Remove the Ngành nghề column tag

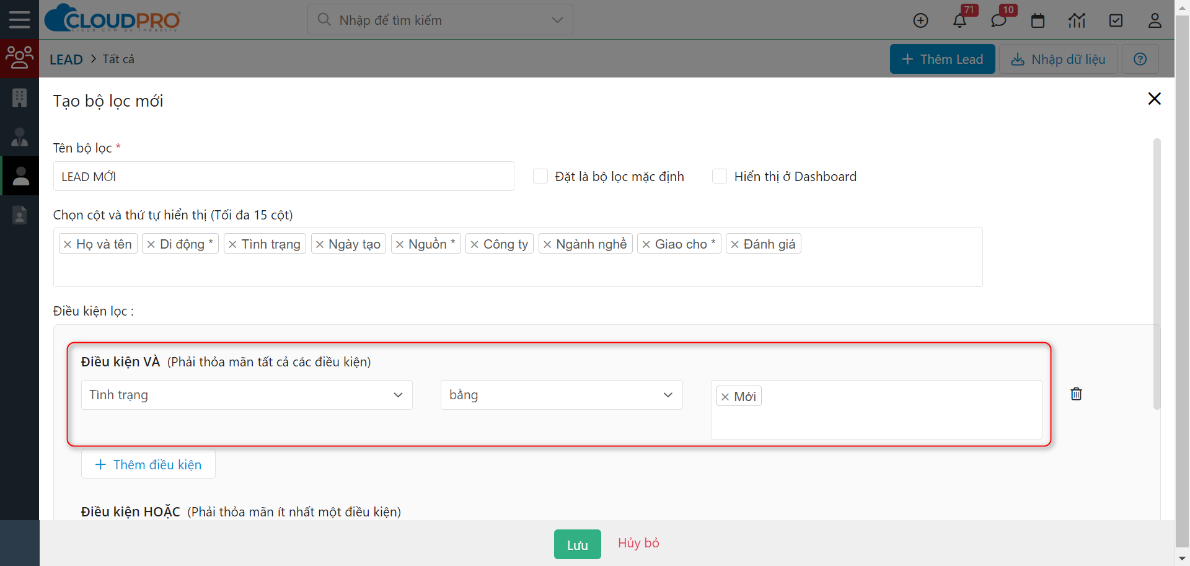point(547,244)
